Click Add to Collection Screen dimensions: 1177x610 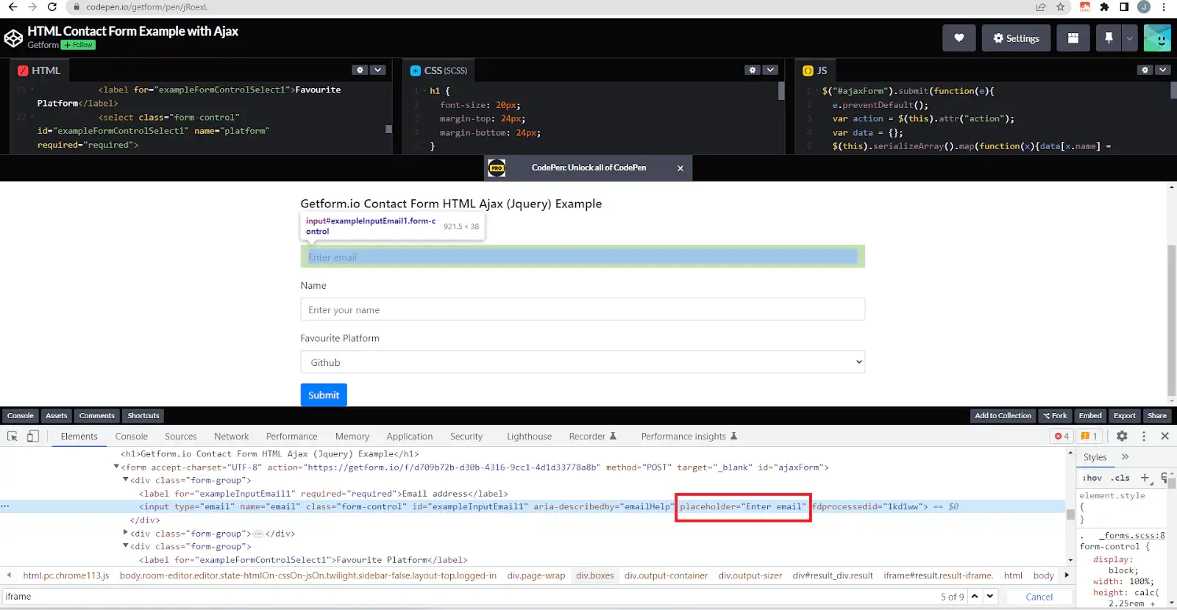pyautogui.click(x=1003, y=416)
